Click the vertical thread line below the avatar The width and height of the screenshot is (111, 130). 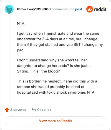click(x=9, y=58)
